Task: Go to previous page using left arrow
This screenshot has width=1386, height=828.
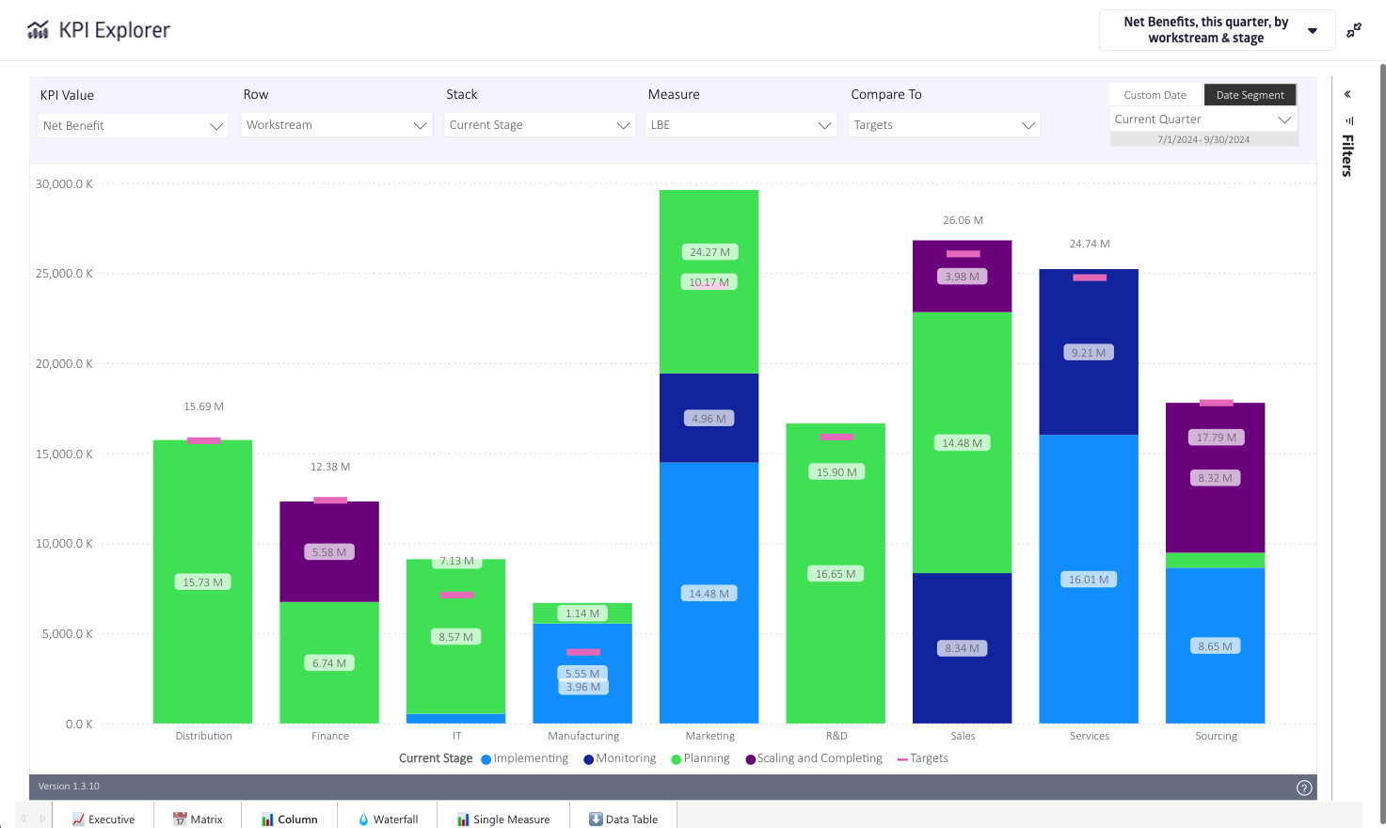Action: click(24, 820)
